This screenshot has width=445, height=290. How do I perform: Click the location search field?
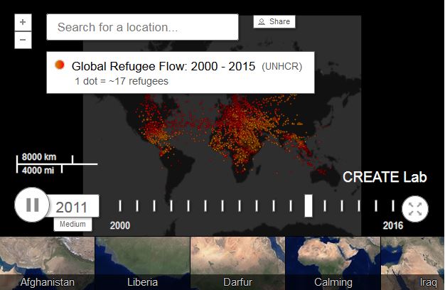coord(142,28)
